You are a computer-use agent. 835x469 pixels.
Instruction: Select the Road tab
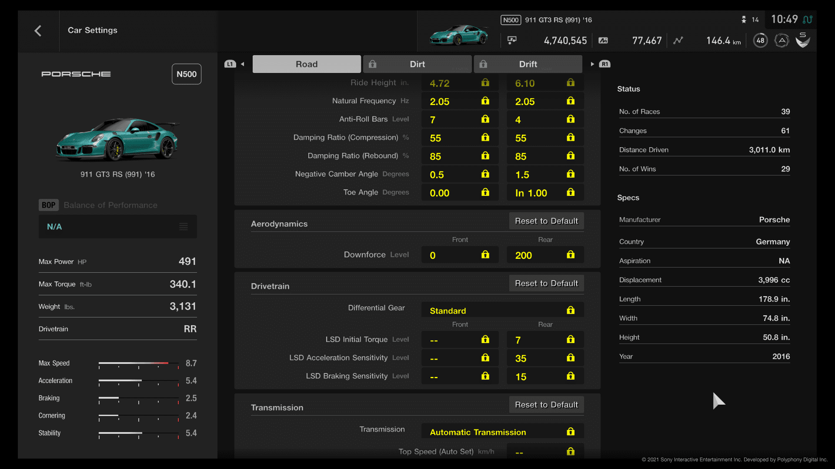click(307, 64)
